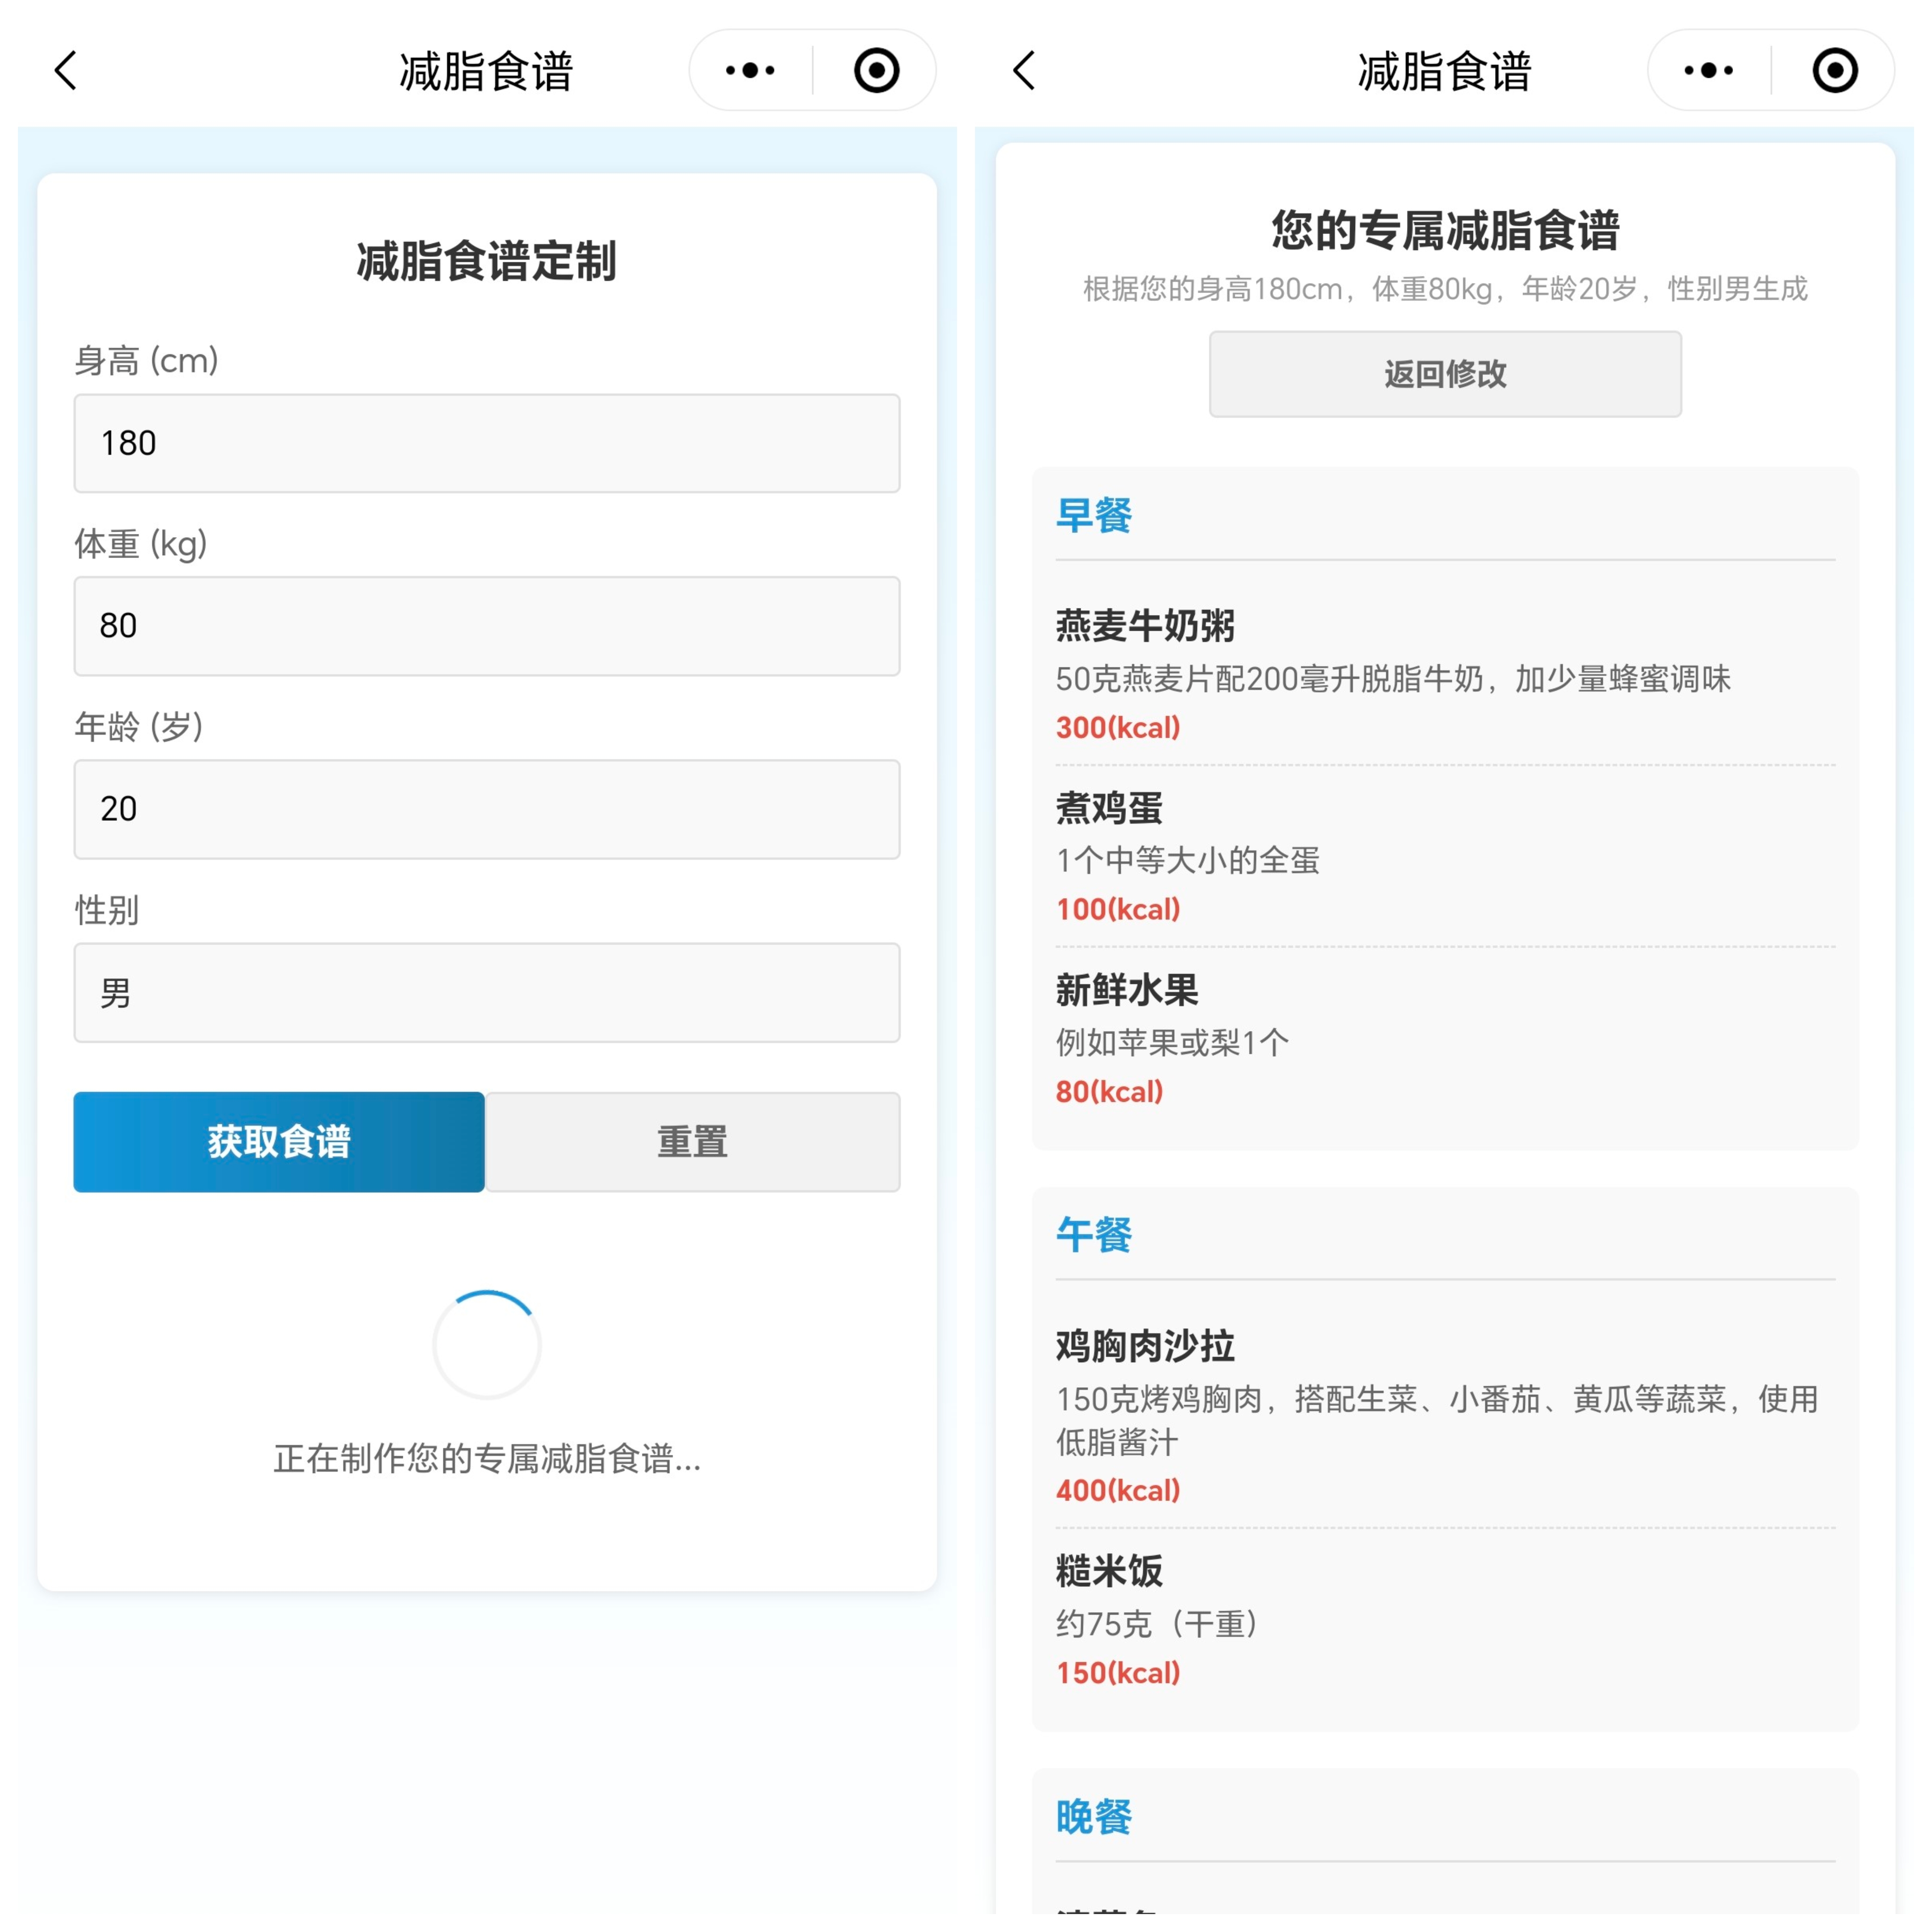The width and height of the screenshot is (1932, 1932).
Task: Select the 晚餐 dinner section header
Action: coord(1094,1817)
